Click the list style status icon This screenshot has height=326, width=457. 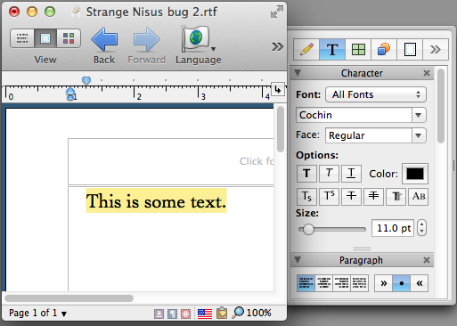[x=185, y=314]
